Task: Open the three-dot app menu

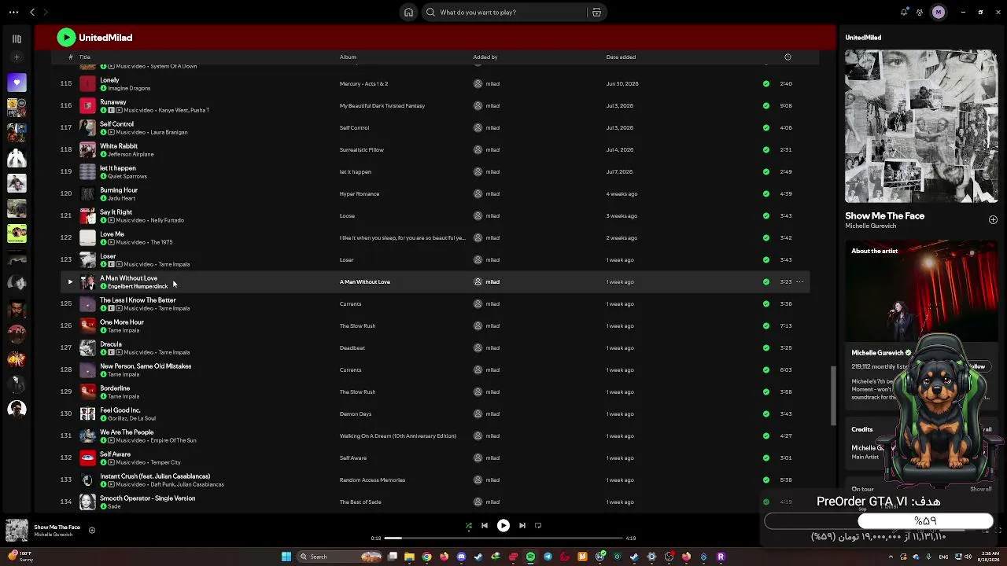Action: click(13, 13)
